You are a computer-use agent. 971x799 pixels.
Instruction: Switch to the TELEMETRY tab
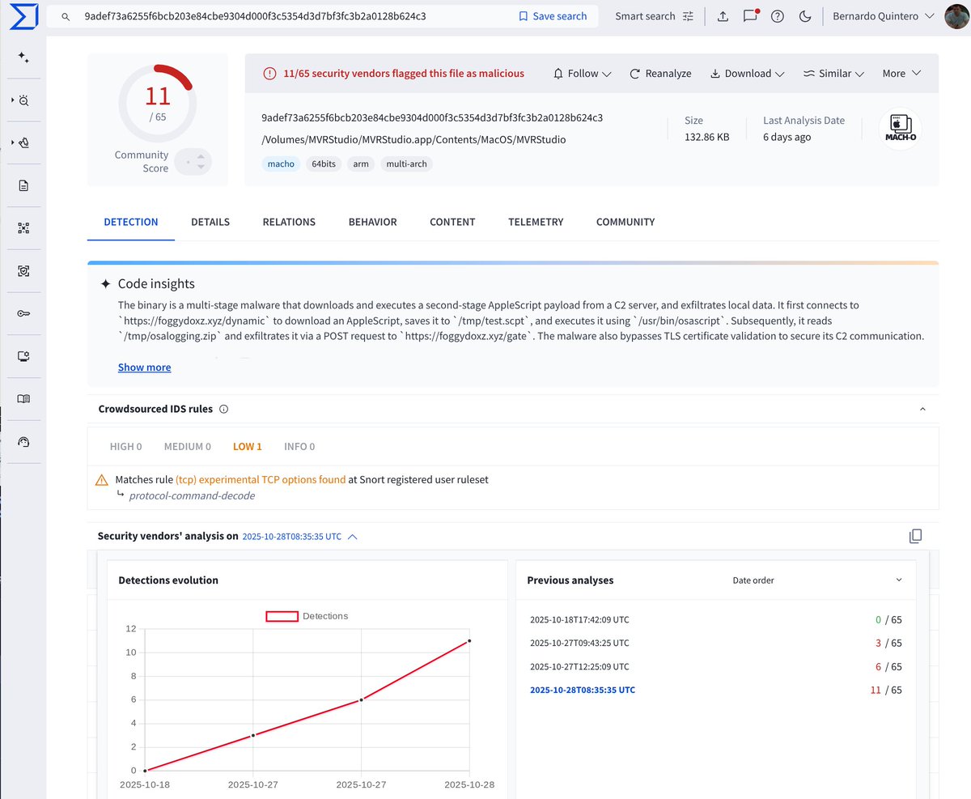(536, 222)
